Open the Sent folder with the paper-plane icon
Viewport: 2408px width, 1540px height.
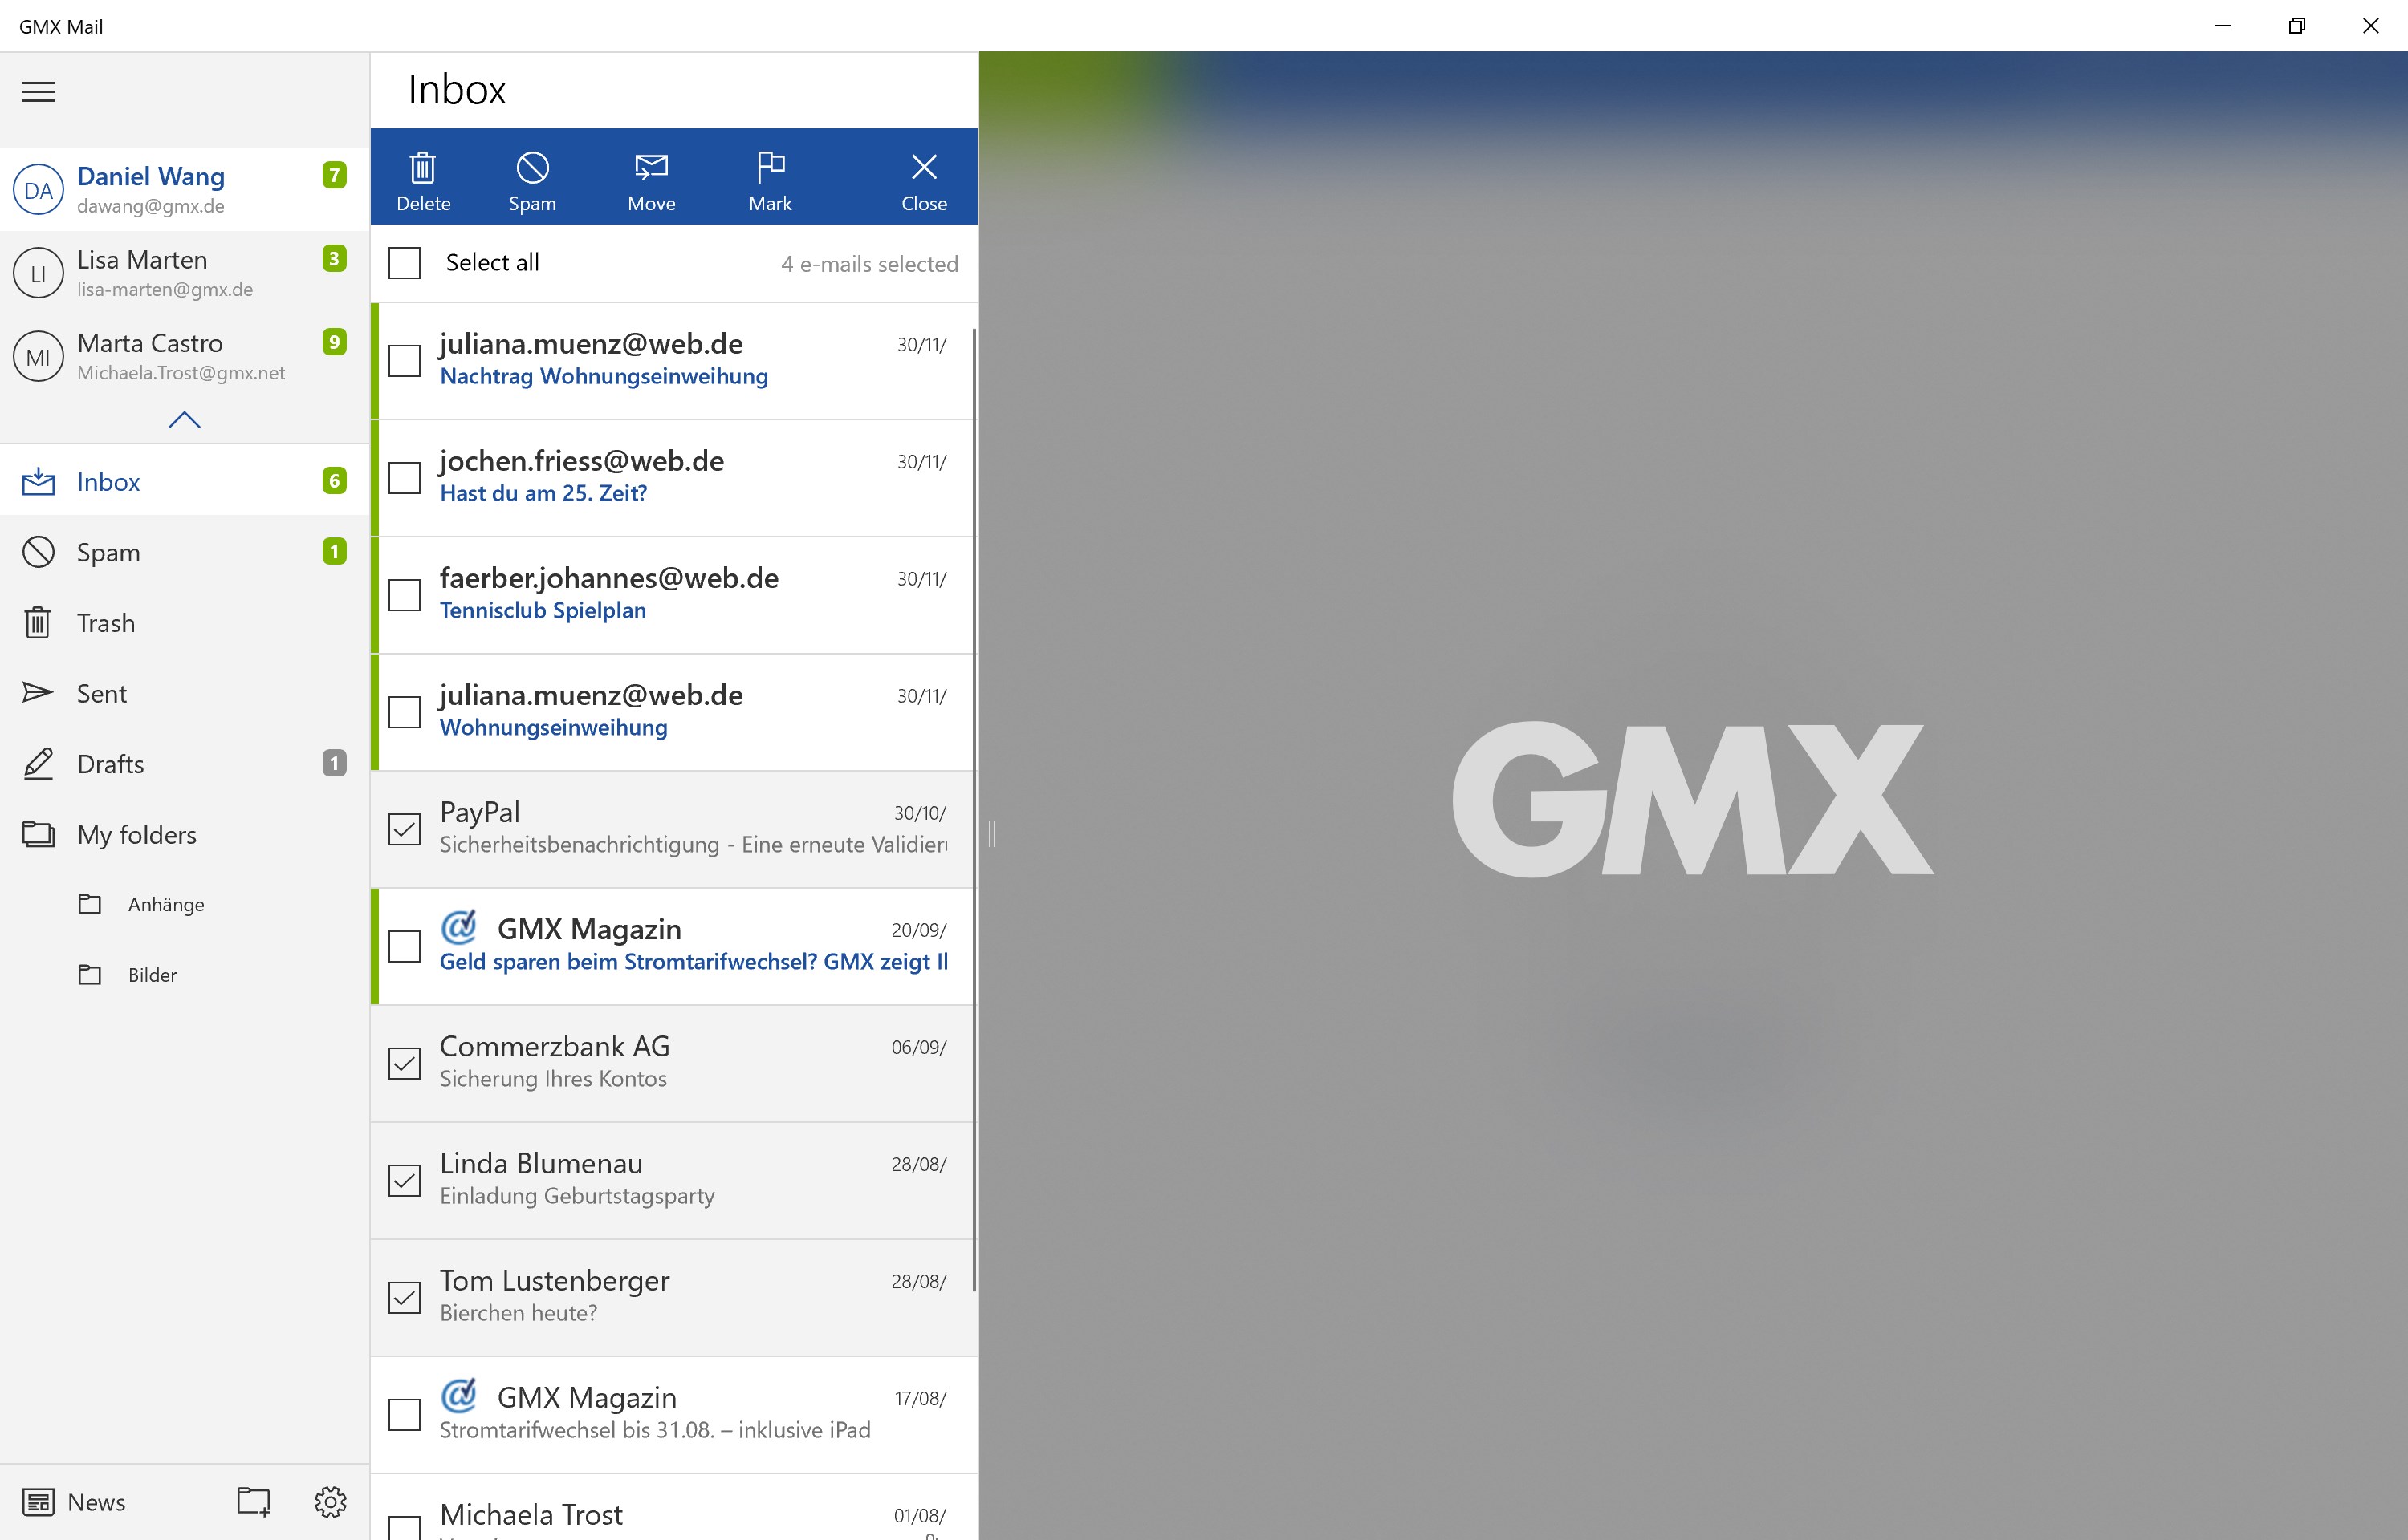pyautogui.click(x=101, y=692)
